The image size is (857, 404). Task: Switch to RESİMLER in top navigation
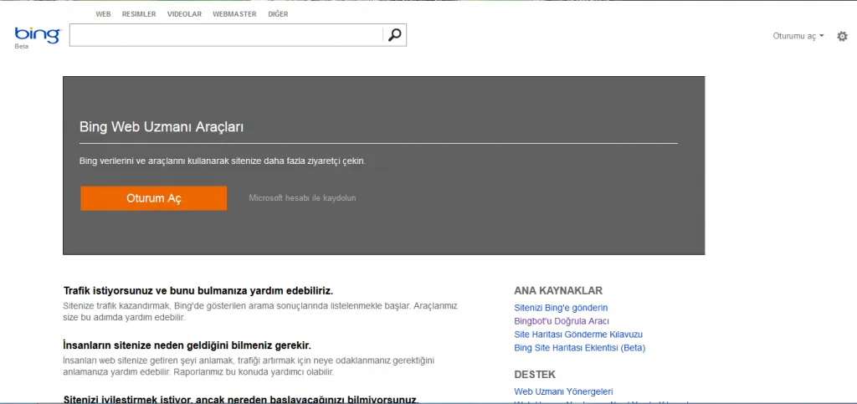(139, 14)
